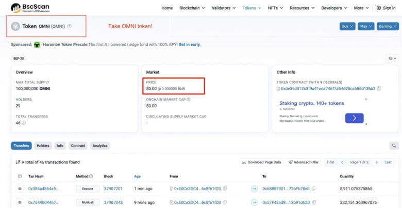Viewport: 402px width, 208px height.
Task: Click the Get in early link
Action: (x=190, y=45)
